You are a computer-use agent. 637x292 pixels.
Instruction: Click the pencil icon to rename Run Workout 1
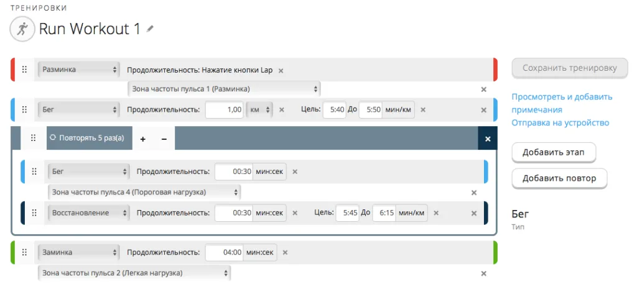click(x=151, y=29)
